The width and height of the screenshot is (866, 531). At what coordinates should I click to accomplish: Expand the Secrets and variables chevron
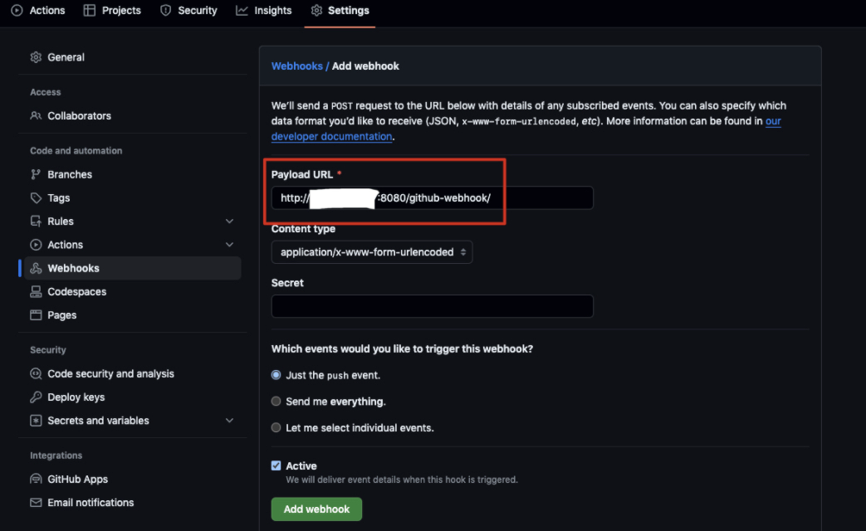tap(229, 421)
